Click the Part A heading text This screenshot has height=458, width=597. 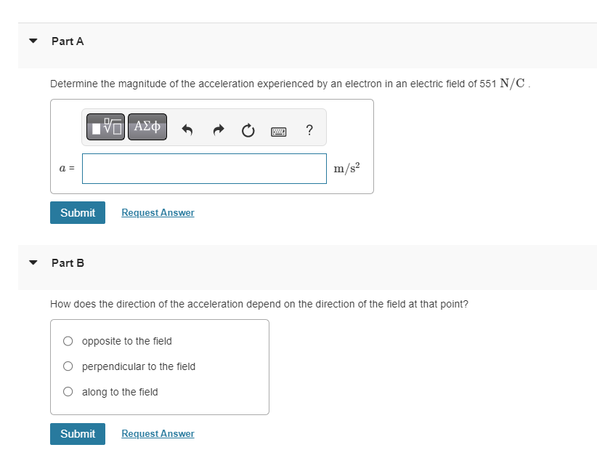tap(68, 41)
